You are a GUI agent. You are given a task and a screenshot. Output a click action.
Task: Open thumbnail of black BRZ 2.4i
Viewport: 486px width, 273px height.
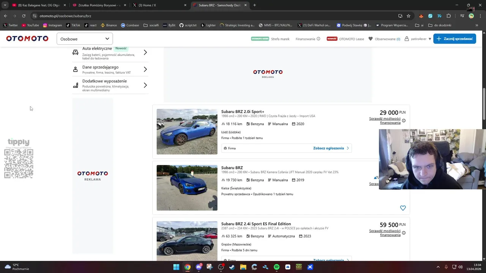click(187, 241)
